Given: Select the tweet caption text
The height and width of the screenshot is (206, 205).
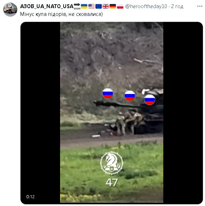Looking at the screenshot, I should (x=61, y=14).
